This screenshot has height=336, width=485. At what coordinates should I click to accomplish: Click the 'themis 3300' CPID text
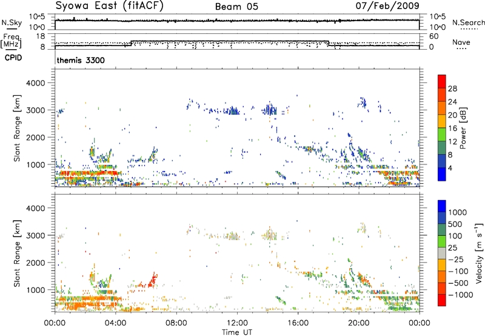coord(81,60)
